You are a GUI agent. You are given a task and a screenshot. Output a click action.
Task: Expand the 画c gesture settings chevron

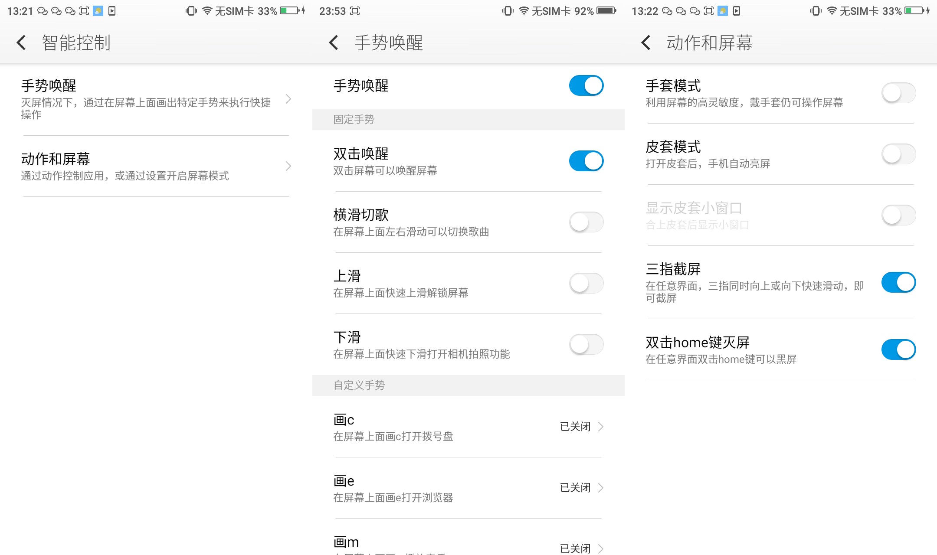[x=601, y=427]
